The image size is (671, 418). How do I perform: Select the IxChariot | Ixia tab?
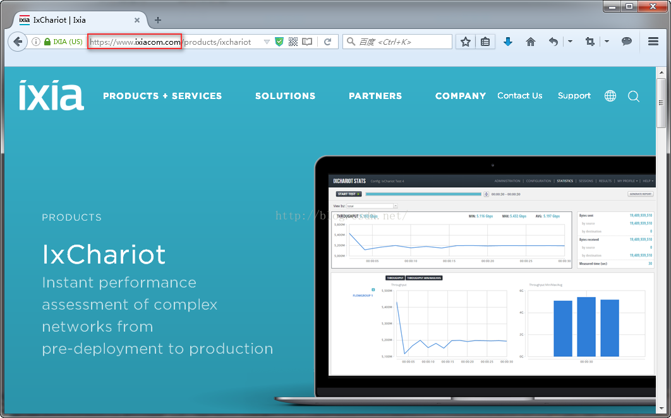[x=80, y=20]
